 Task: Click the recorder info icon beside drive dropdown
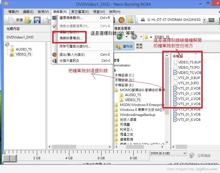pos(211,20)
